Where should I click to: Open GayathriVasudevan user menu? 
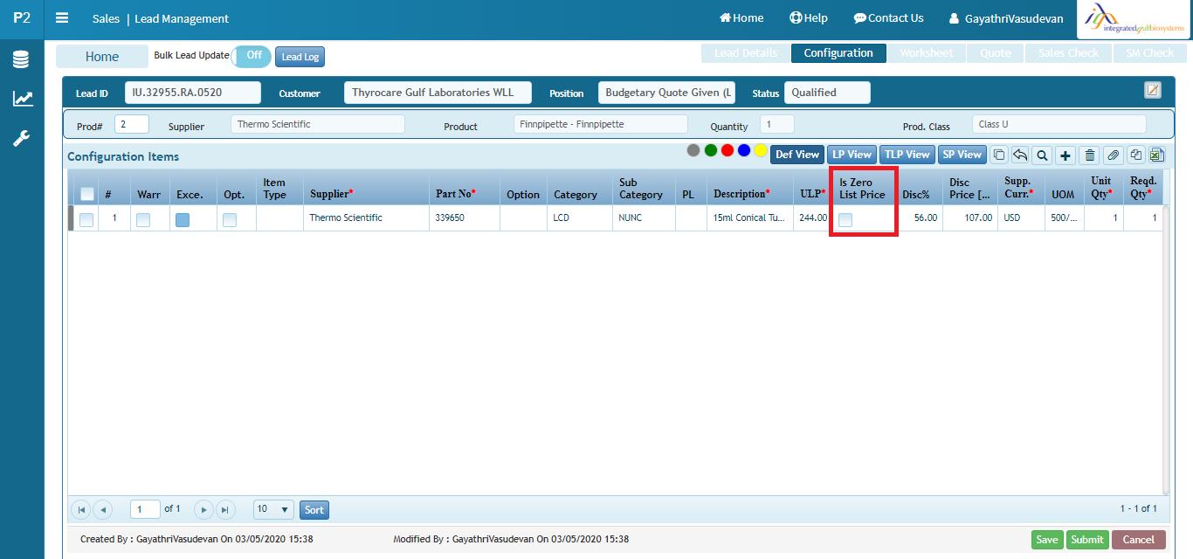point(1006,18)
